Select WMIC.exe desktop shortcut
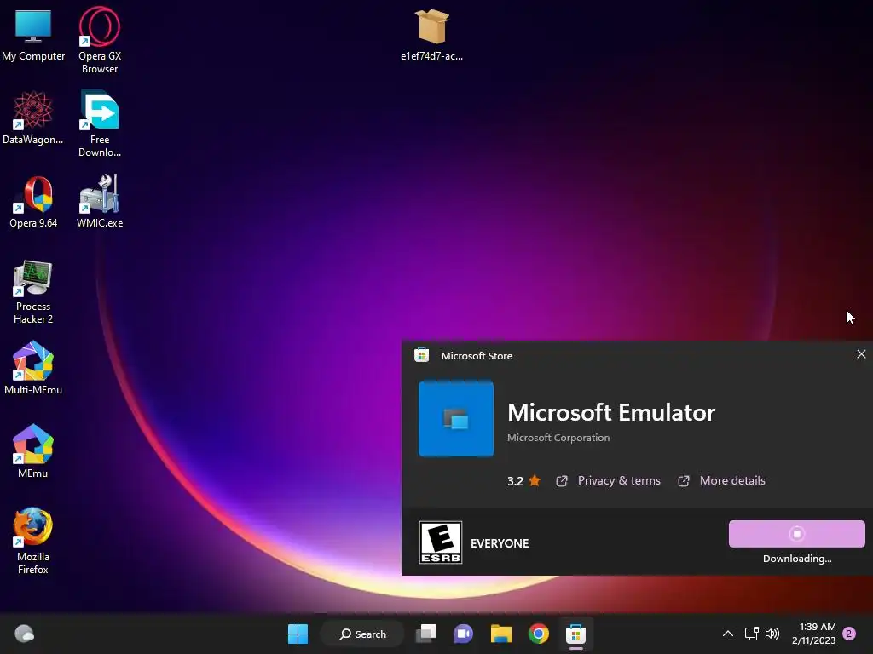The height and width of the screenshot is (654, 873). (100, 201)
